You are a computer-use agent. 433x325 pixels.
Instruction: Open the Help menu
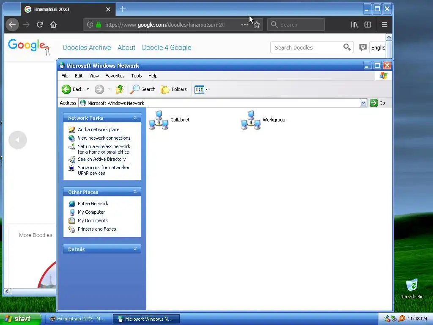coord(153,76)
